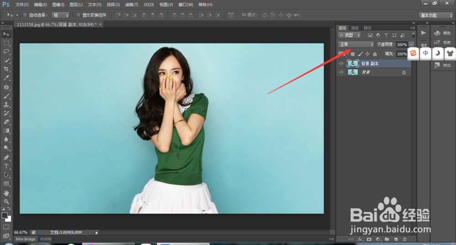
Task: Toggle Quick Mask mode
Action: point(6,227)
